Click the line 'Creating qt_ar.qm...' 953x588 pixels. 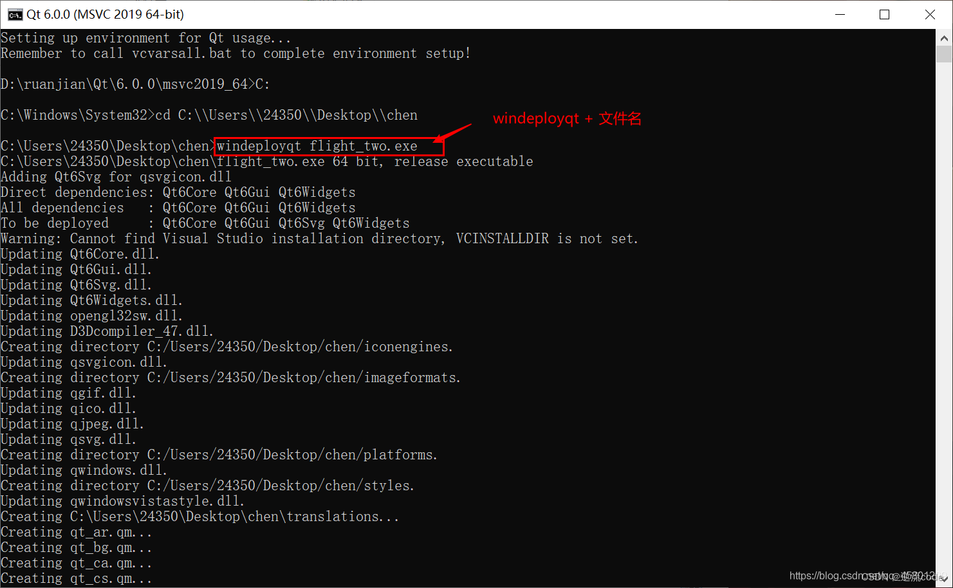point(76,532)
